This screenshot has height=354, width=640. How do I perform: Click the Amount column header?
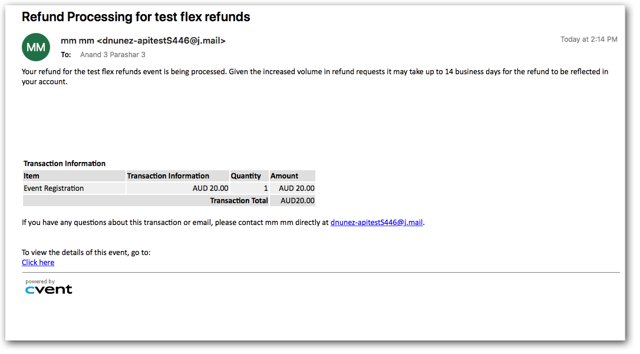(x=285, y=176)
